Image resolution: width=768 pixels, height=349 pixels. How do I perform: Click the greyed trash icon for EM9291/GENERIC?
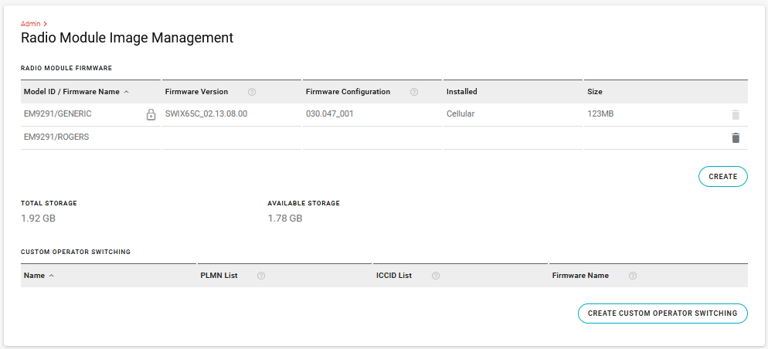coord(735,115)
